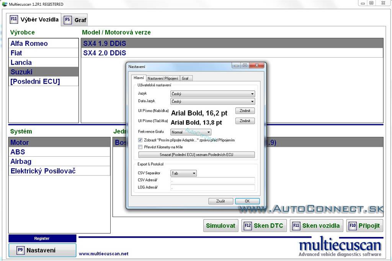Click the Simulovat button
The image size is (392, 261).
[x=221, y=225]
